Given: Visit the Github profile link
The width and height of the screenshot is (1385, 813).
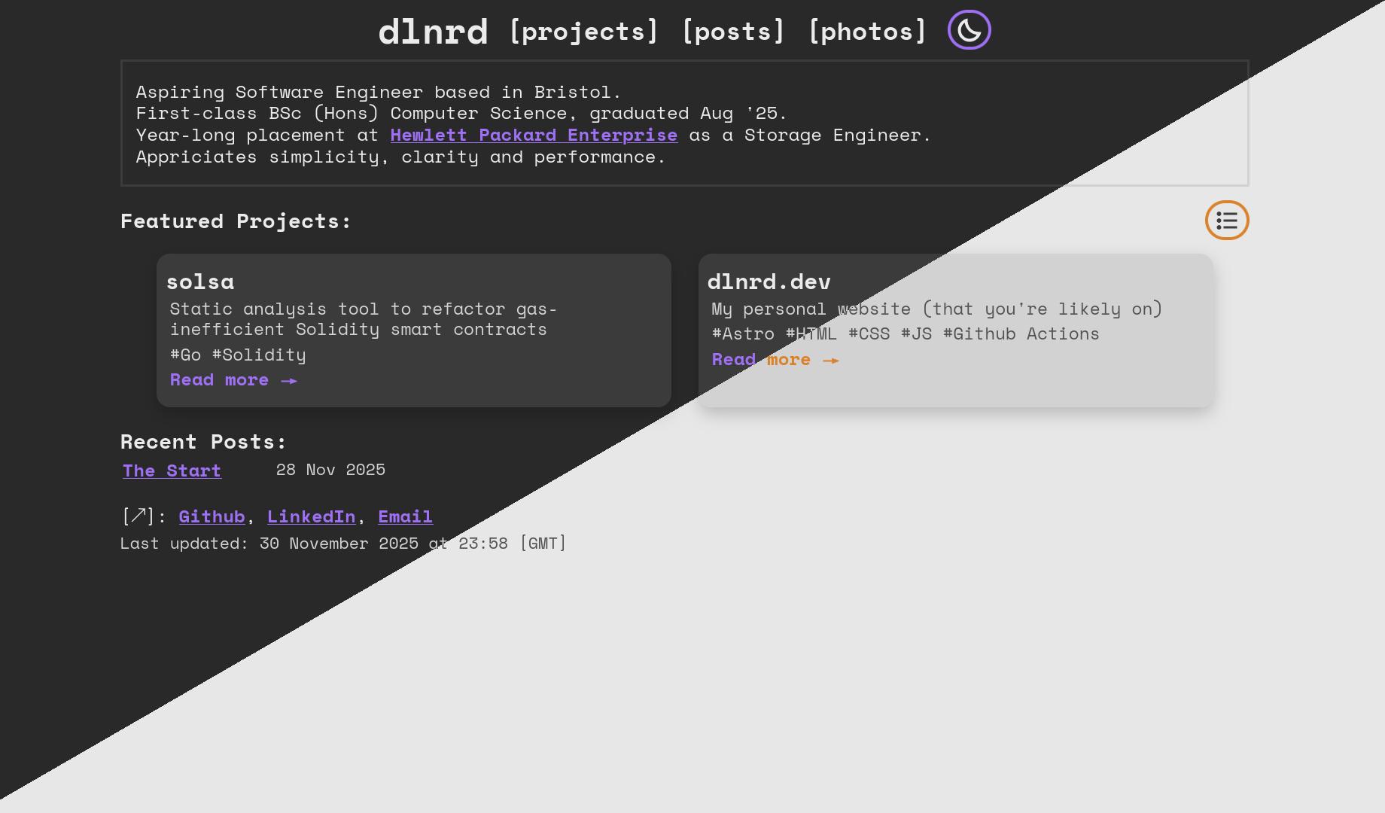Looking at the screenshot, I should click(212, 517).
